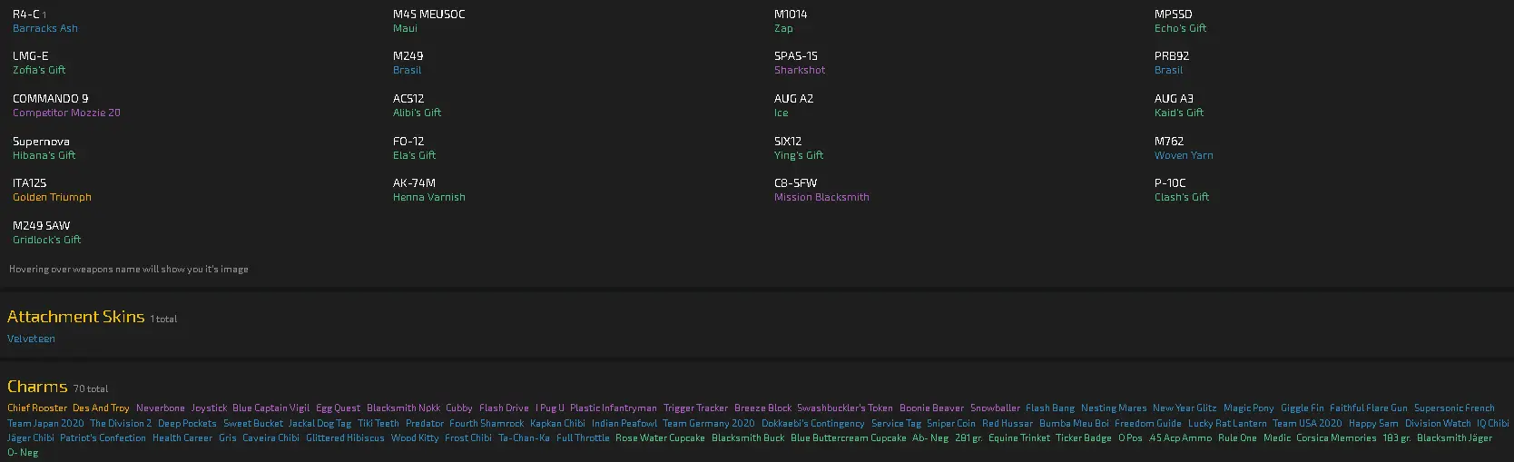Click the Swashbuckler's Token charm
Viewport: 1514px width, 462px height.
click(844, 408)
